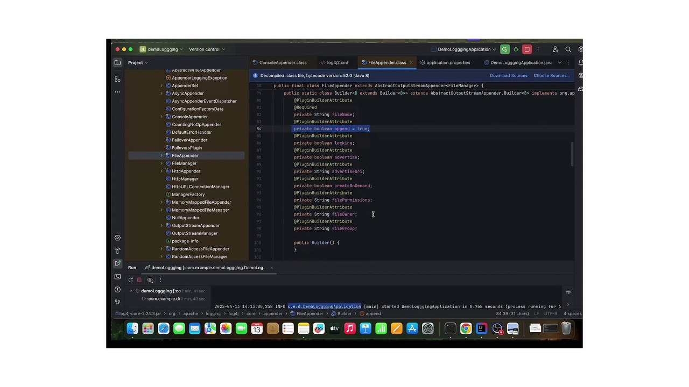This screenshot has height=387, width=689.
Task: Open the Structure tool window icon
Action: coord(117,79)
